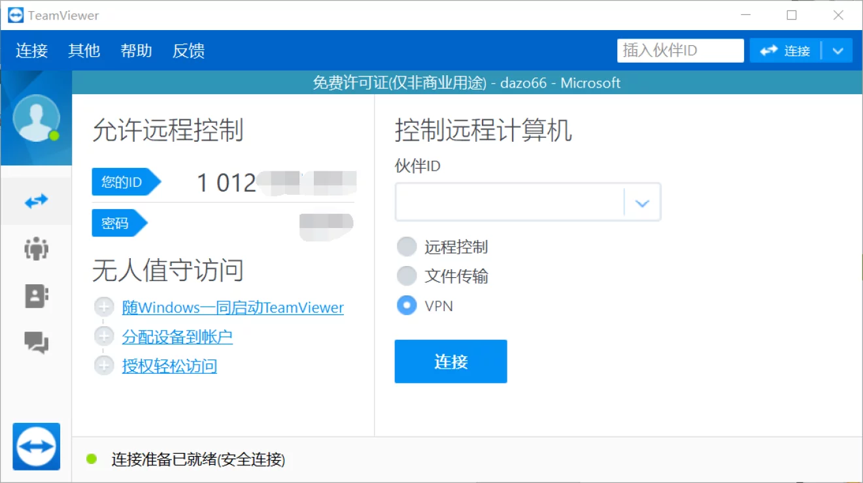
Task: Select the 远程控制 radio button
Action: coord(407,247)
